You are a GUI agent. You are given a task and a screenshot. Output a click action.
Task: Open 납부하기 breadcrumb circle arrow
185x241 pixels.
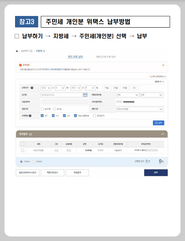point(31,51)
